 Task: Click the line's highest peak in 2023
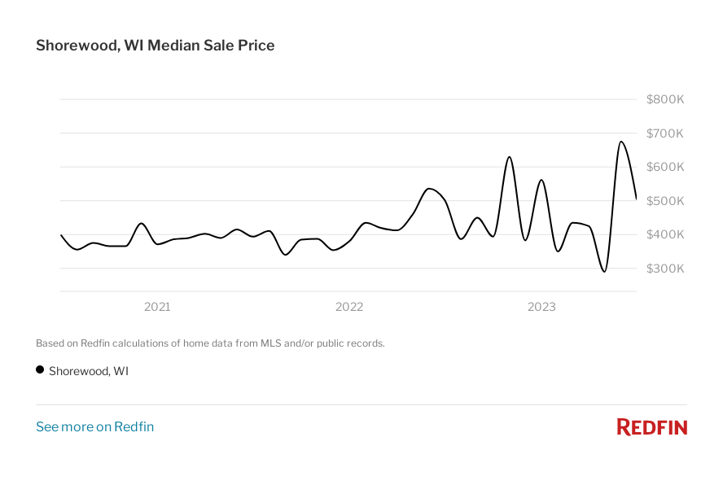tap(621, 142)
